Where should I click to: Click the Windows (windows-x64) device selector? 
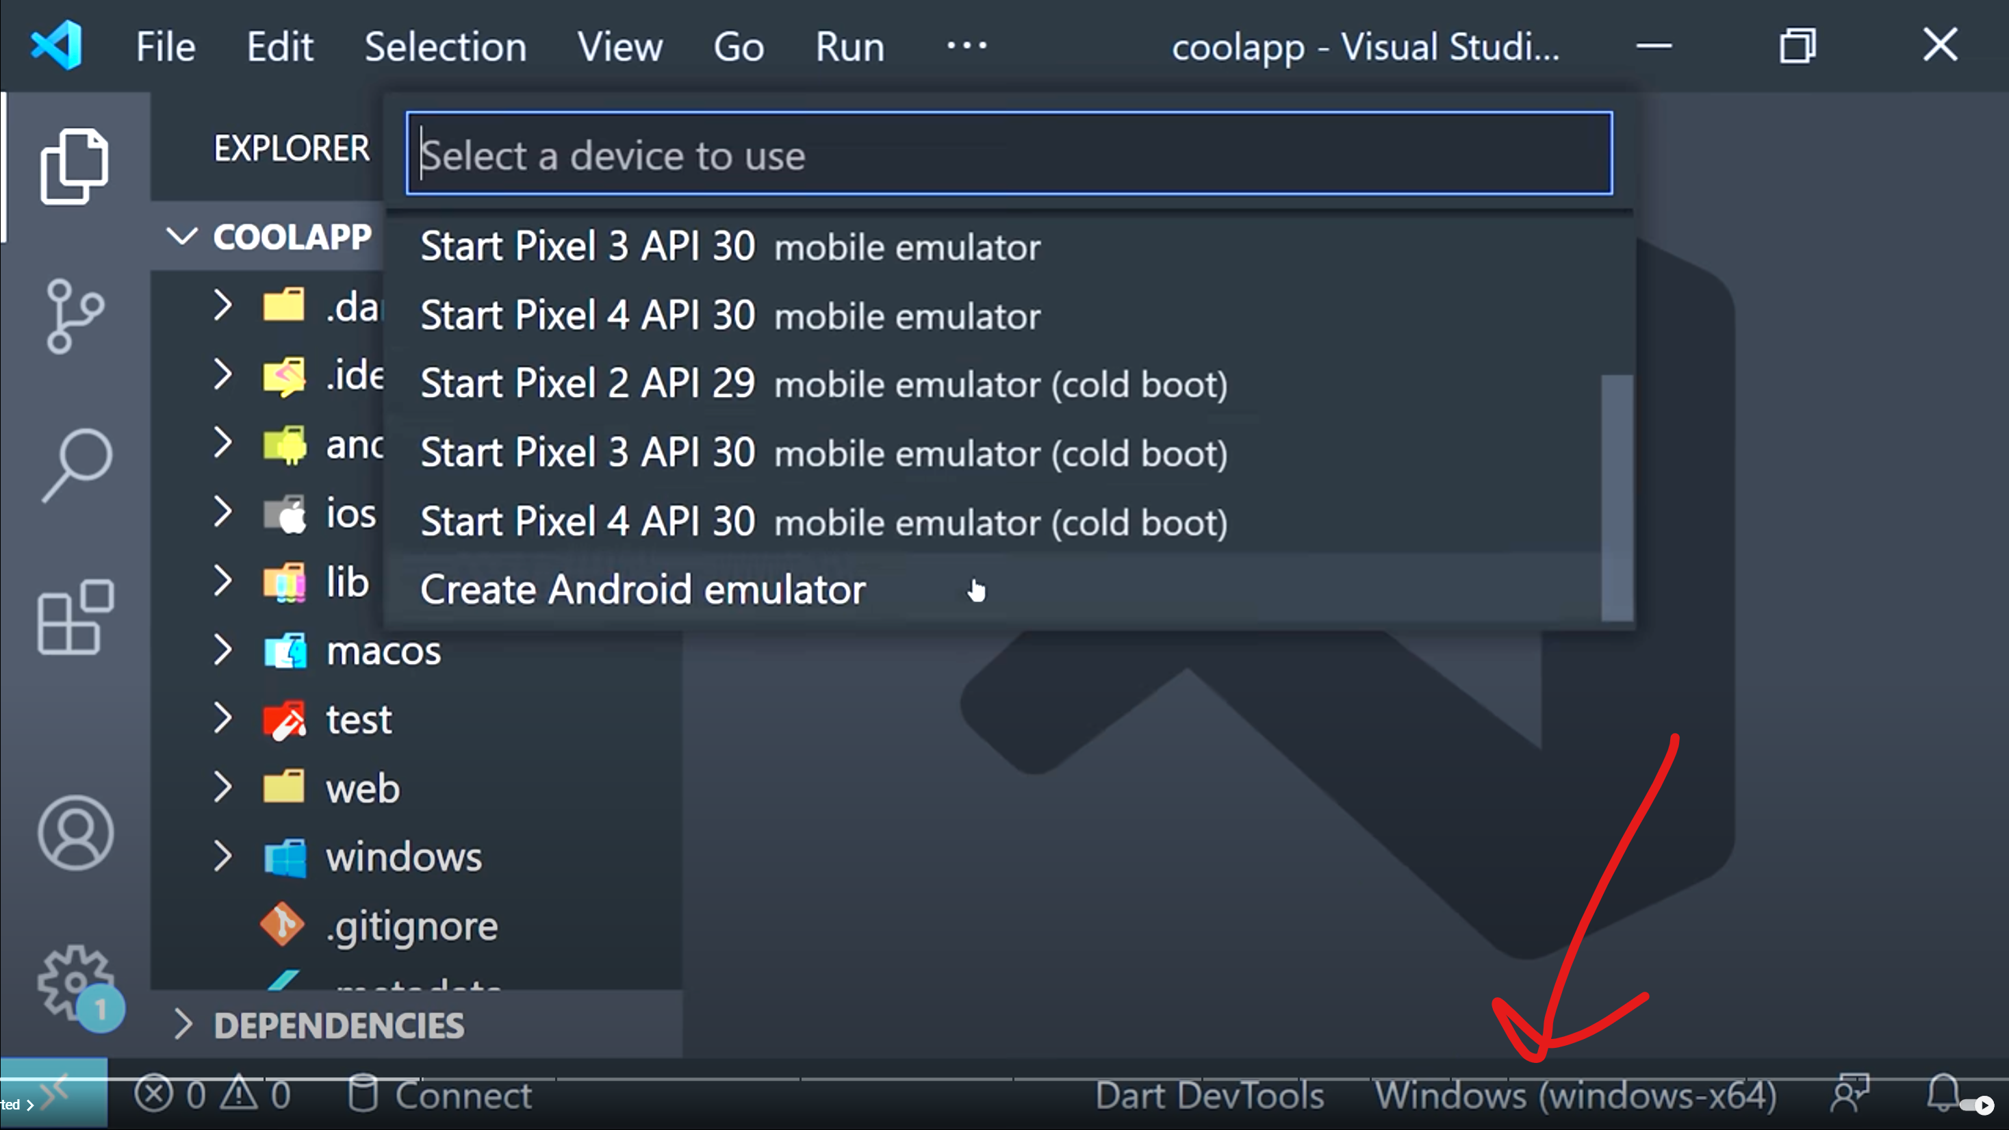click(x=1576, y=1095)
